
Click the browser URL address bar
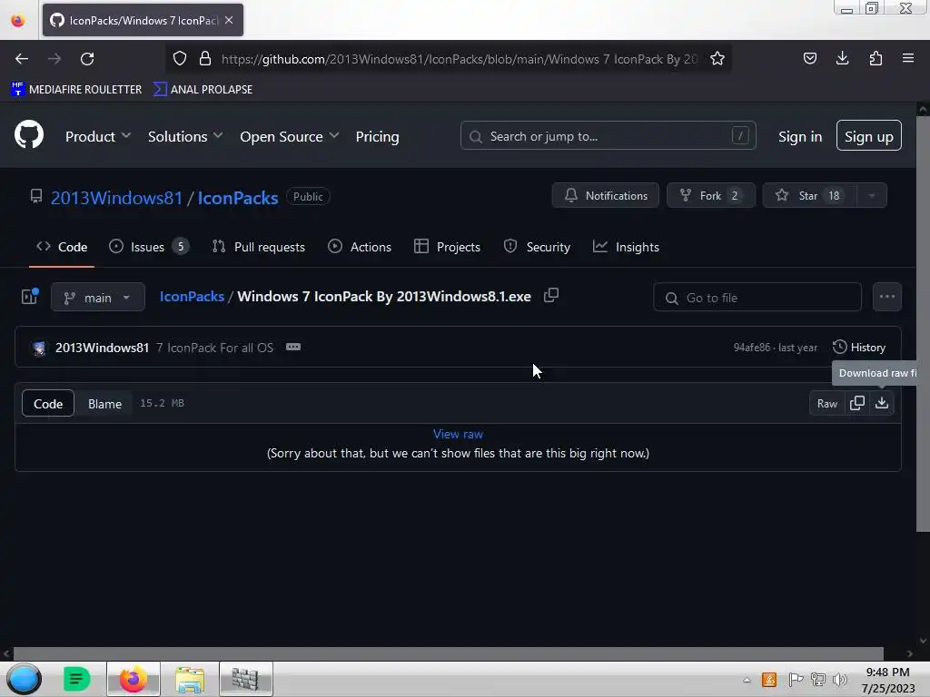[x=460, y=59]
